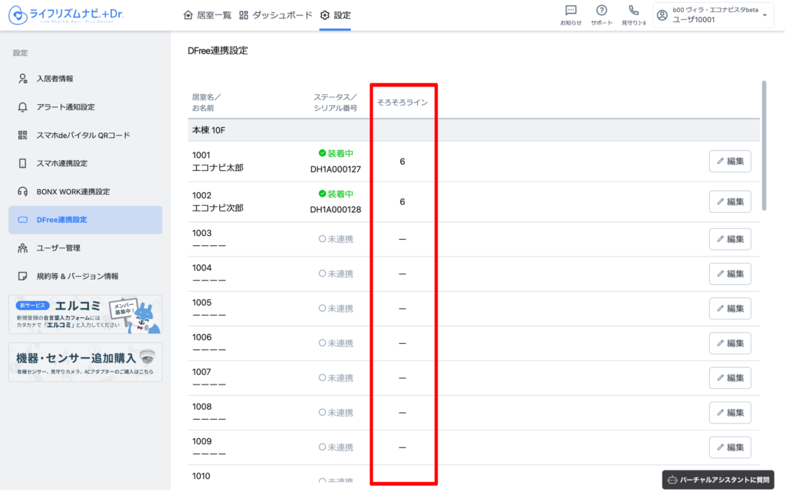Click the table's vertical scrollbar

point(764,146)
